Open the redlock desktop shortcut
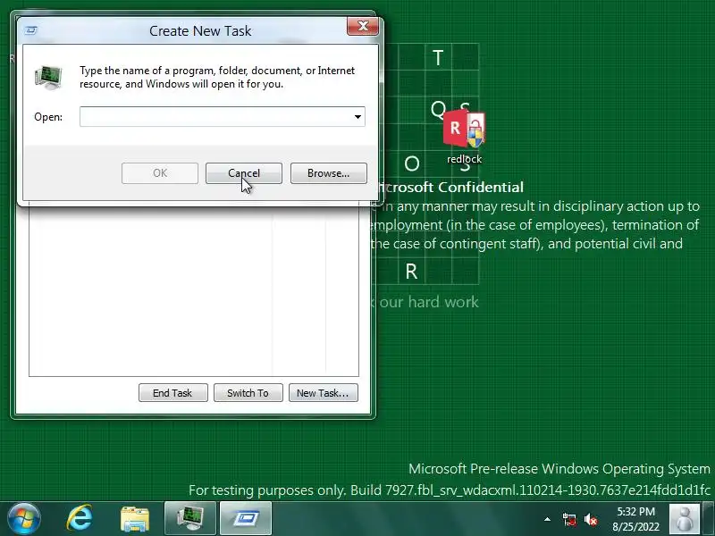 point(464,137)
